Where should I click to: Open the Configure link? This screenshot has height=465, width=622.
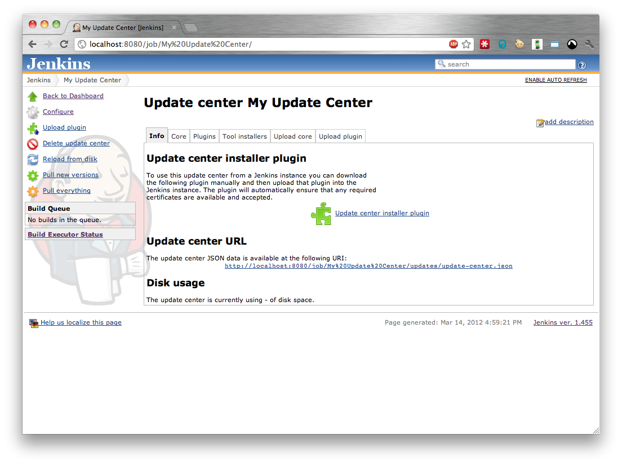[59, 112]
